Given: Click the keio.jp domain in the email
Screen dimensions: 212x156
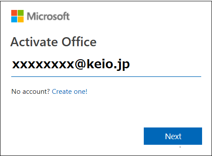Looking at the screenshot, I should tap(108, 64).
